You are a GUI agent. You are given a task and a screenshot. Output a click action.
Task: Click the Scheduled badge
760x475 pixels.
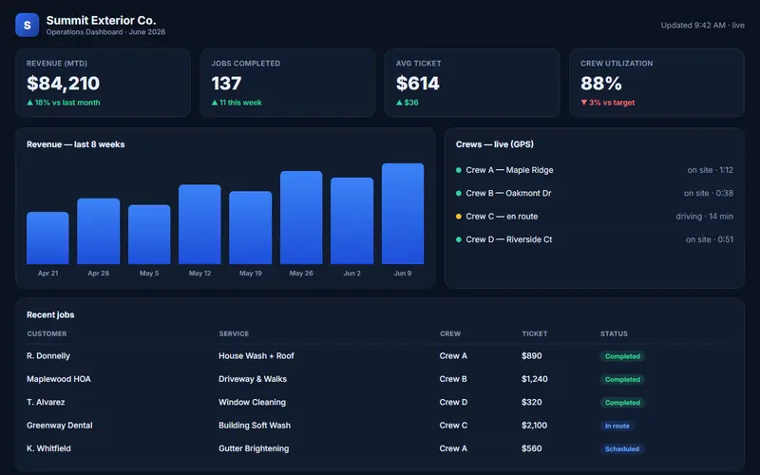(x=622, y=449)
